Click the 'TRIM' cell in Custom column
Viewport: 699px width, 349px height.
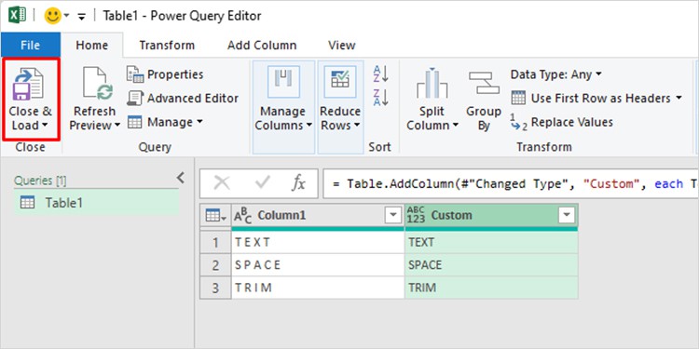491,288
